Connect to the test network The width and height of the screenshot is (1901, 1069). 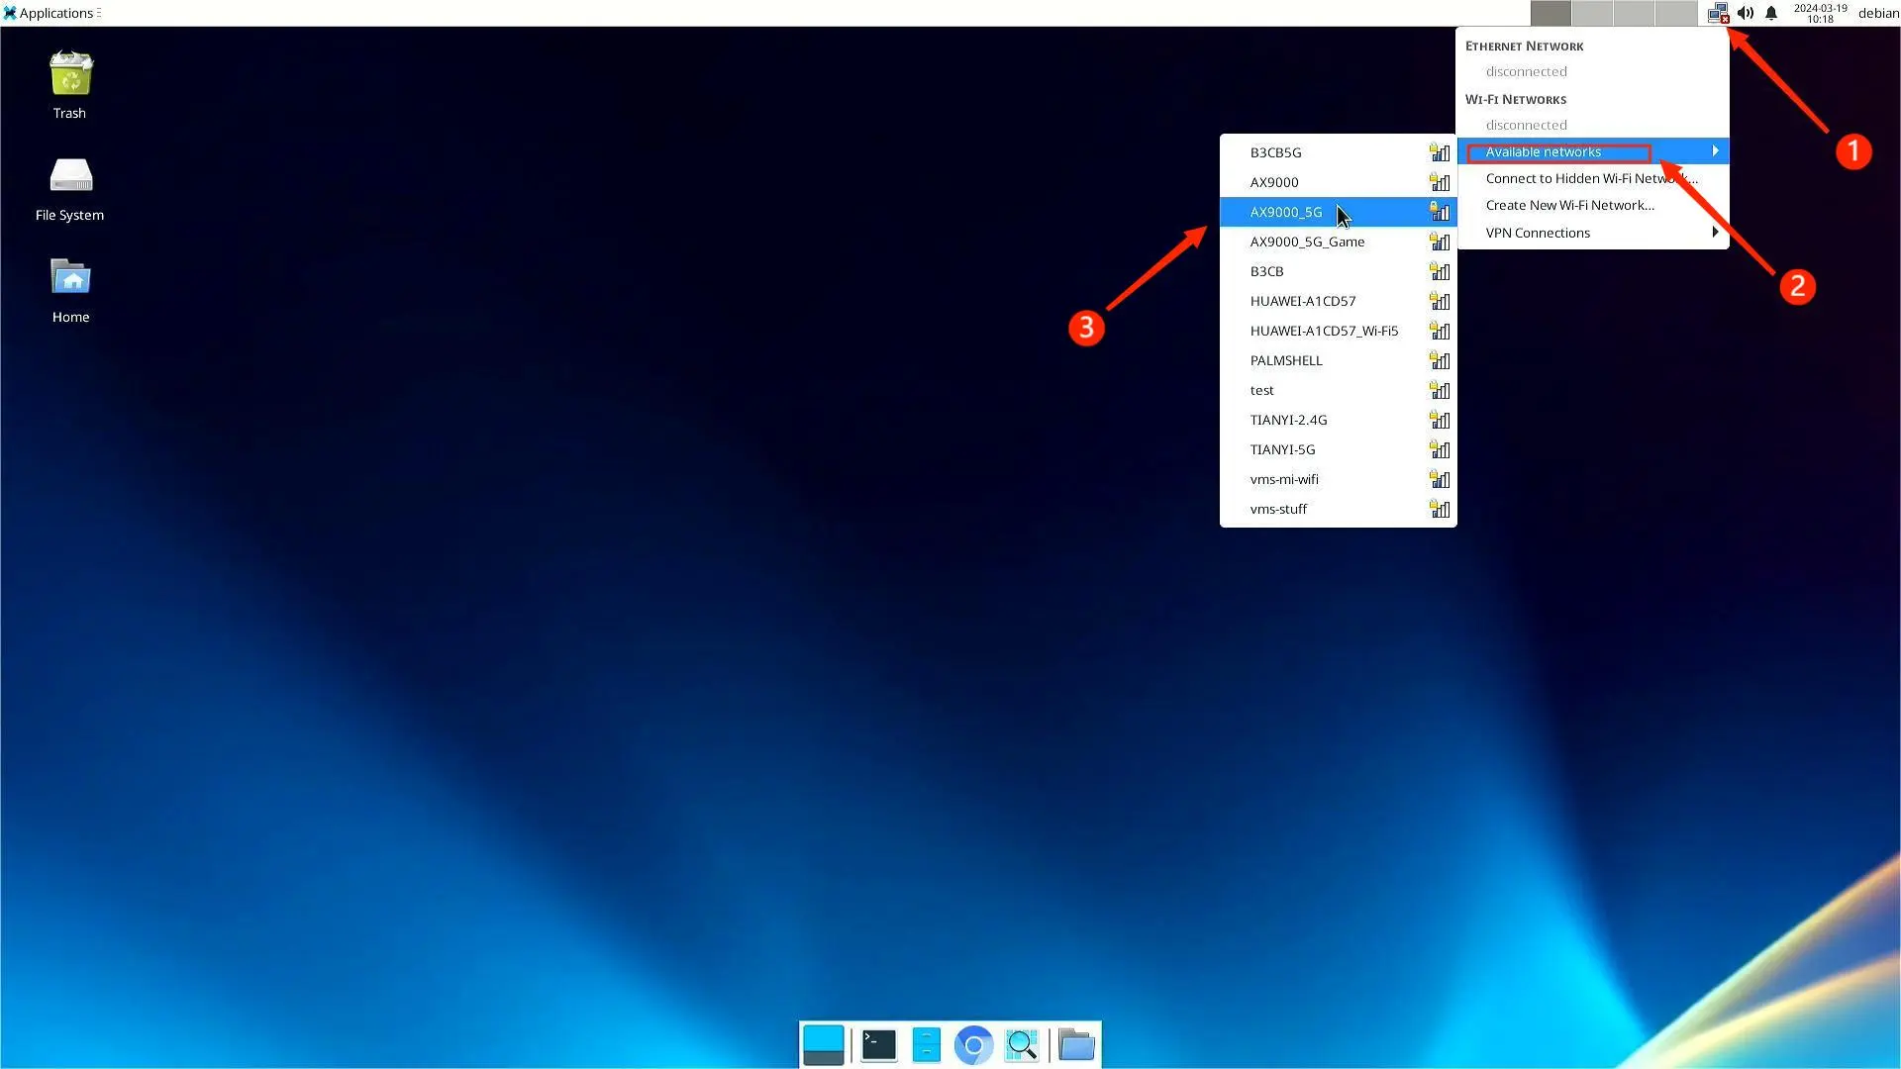coord(1338,390)
